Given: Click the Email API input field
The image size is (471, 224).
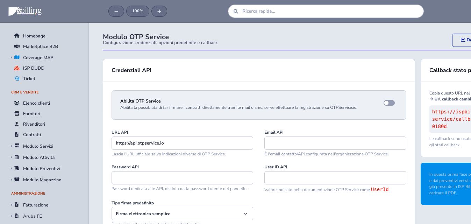Looking at the screenshot, I should [x=335, y=143].
